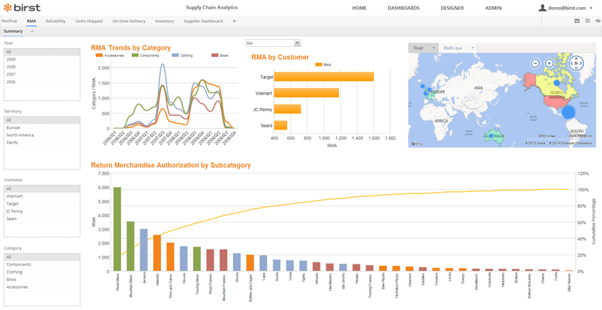Select 2009 in the Year filter

[42, 60]
